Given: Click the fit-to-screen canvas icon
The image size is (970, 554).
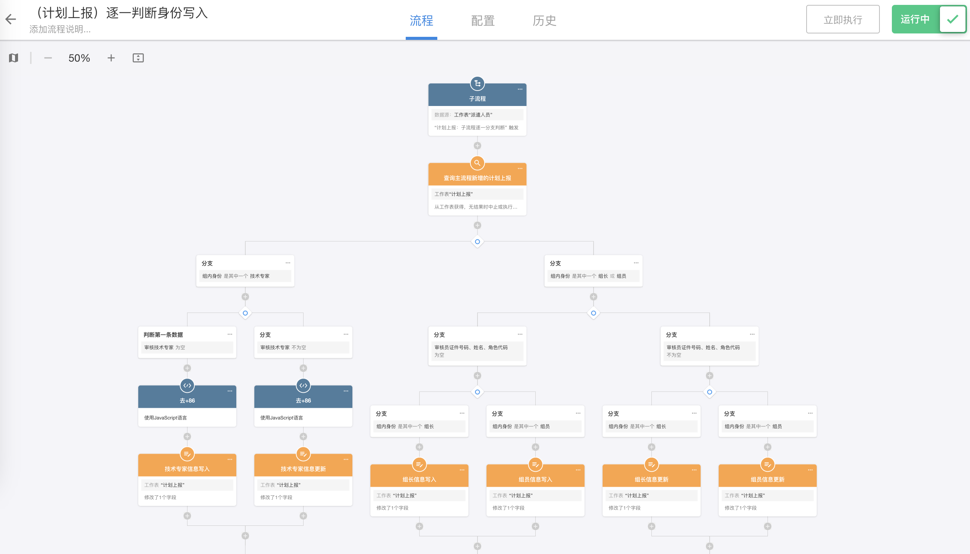Looking at the screenshot, I should click(138, 58).
